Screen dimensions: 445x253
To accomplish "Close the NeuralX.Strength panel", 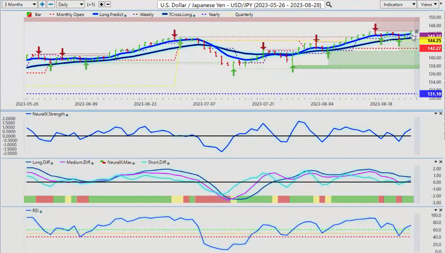I will [441, 114].
